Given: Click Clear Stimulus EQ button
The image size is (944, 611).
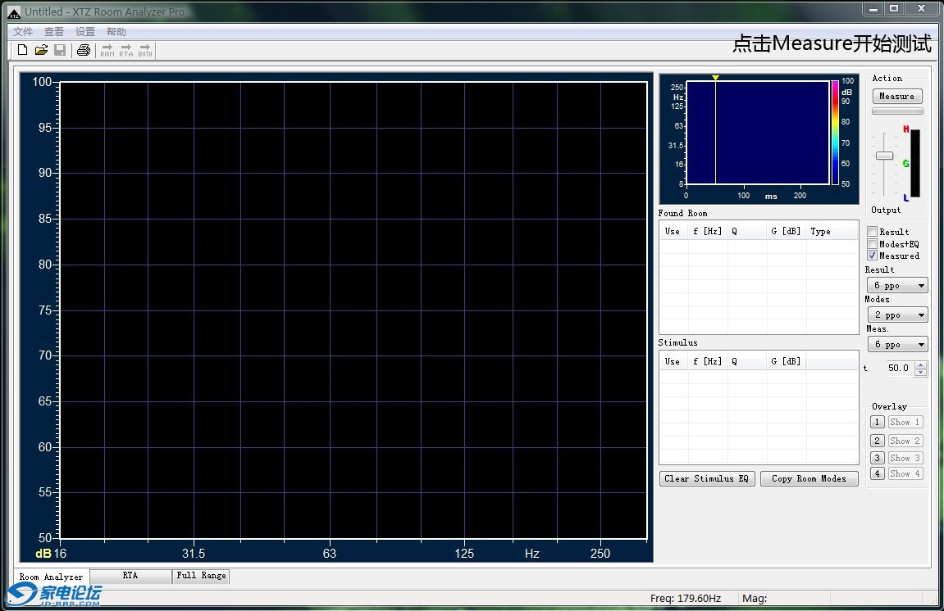Looking at the screenshot, I should 707,478.
